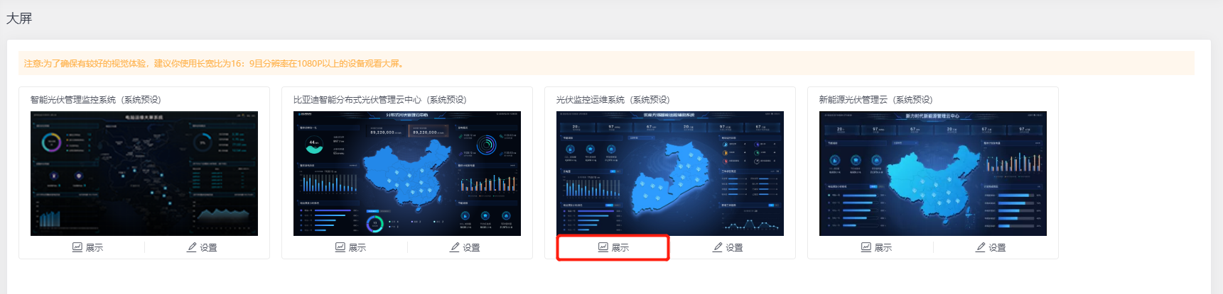Select the 新能源光伏管理云 preview image
Screen dimensions: 1223x294
[933, 173]
